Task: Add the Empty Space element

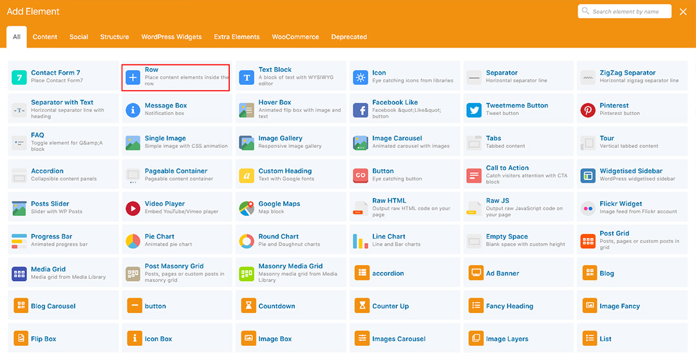Action: point(518,240)
